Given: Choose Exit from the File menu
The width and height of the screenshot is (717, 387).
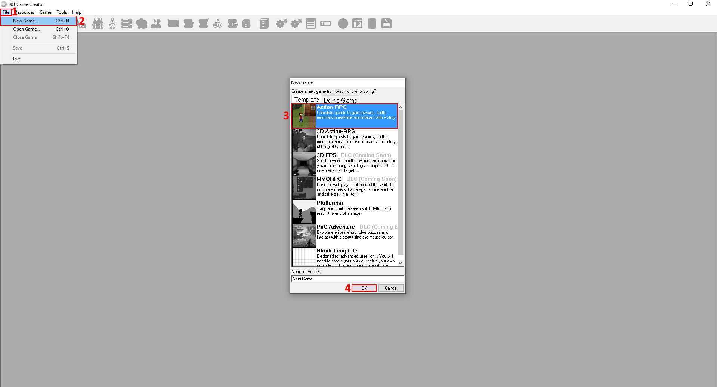Looking at the screenshot, I should [39, 59].
